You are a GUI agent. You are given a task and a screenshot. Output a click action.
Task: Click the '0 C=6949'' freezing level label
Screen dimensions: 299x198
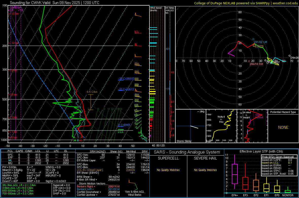[x=124, y=125]
